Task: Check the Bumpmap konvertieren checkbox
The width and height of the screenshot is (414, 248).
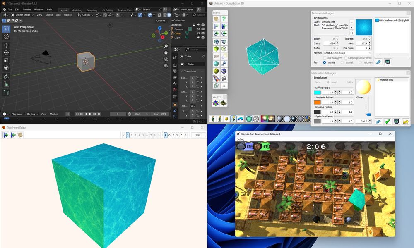Action: click(346, 58)
